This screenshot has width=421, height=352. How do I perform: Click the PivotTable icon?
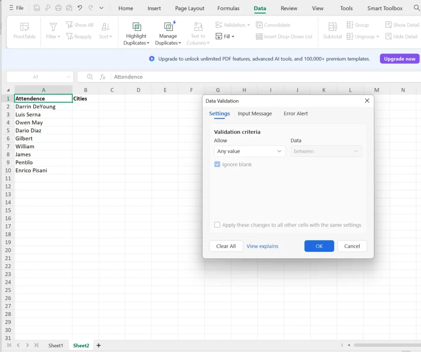tap(24, 27)
